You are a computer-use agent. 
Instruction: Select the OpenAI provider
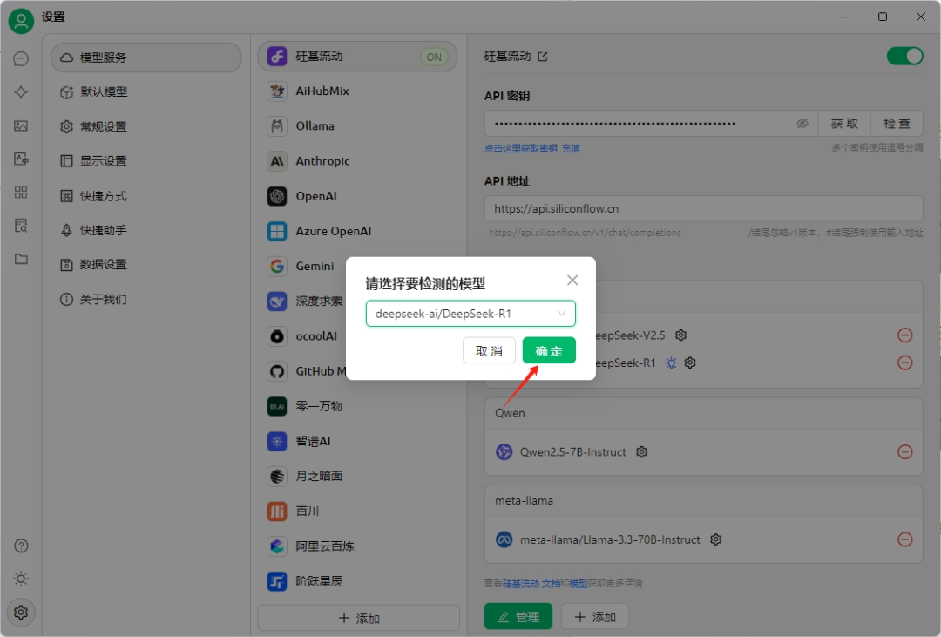[x=358, y=196]
